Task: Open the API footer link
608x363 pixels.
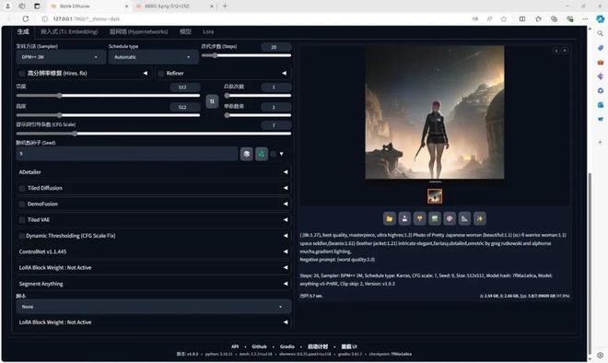Action: 235,346
